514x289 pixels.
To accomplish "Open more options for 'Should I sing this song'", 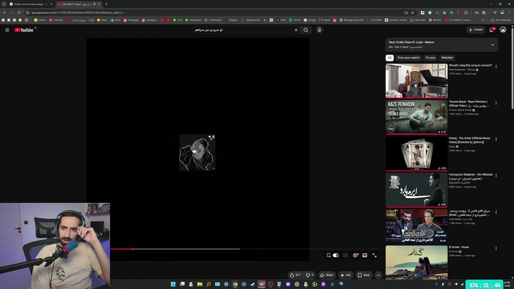I will coord(496,67).
